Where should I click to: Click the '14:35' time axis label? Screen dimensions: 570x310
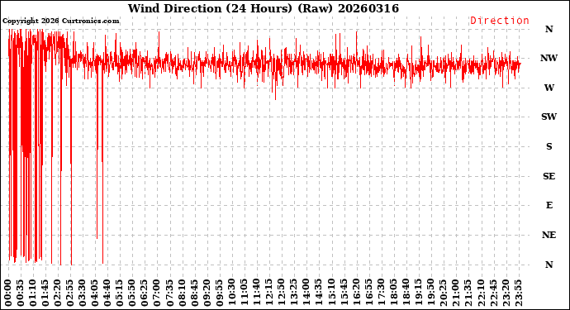tap(319, 293)
